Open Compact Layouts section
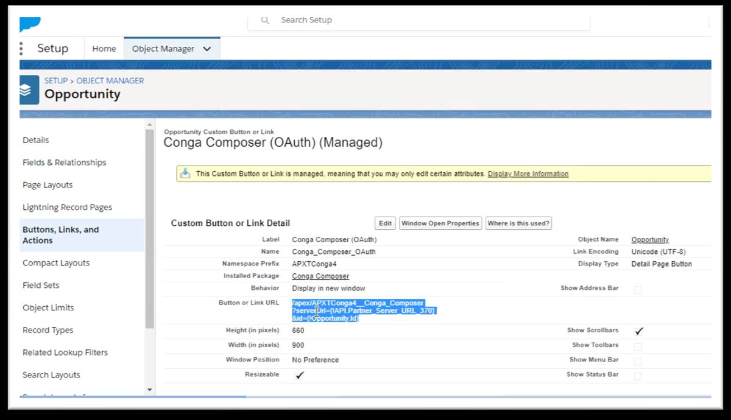This screenshot has height=420, width=731. (56, 263)
